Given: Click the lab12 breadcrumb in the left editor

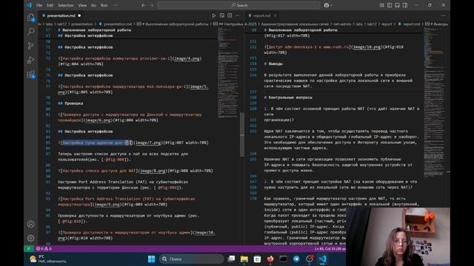Looking at the screenshot, I should click(61, 24).
